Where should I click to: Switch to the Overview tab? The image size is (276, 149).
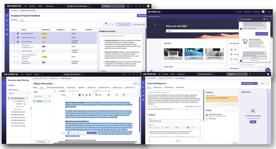pyautogui.click(x=14, y=20)
